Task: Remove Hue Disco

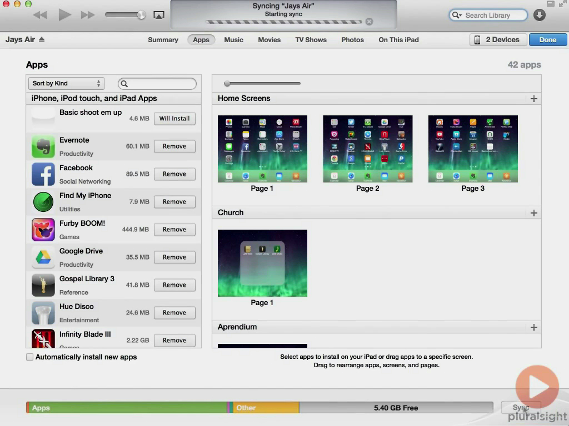Action: [x=174, y=313]
